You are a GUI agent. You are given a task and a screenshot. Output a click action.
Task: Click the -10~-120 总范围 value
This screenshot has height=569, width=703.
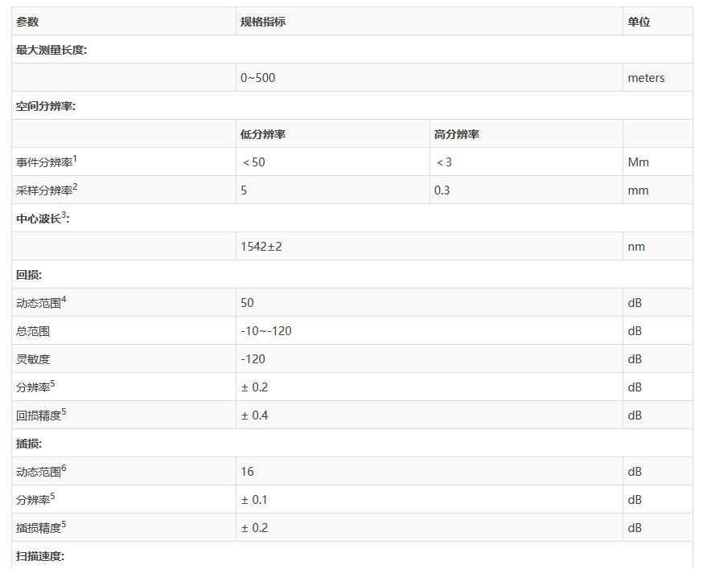(265, 331)
